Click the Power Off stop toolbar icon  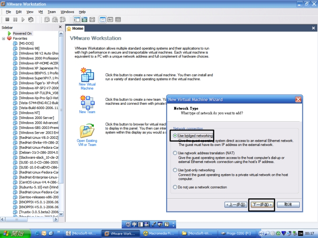click(x=7, y=19)
